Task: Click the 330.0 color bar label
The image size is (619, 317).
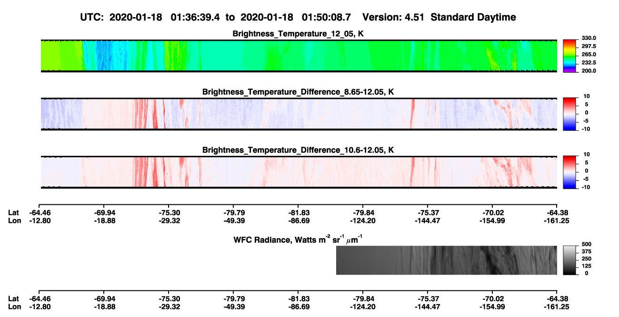Action: point(589,38)
